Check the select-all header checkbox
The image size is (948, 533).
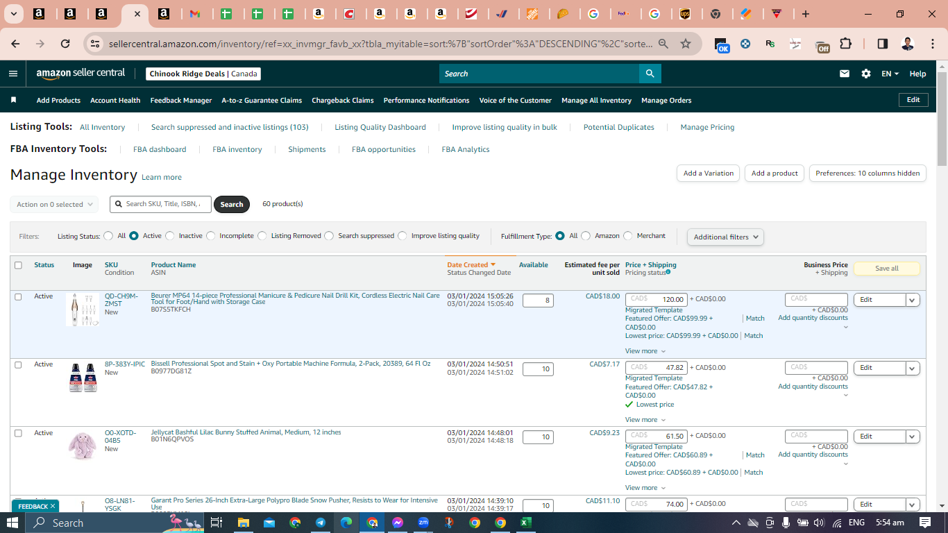(18, 265)
